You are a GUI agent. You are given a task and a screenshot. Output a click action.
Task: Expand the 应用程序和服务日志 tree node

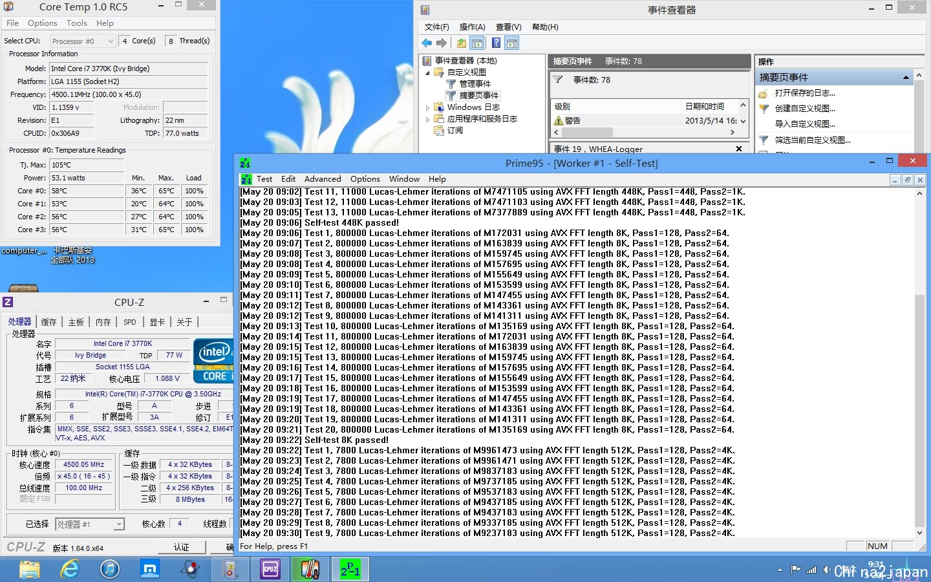point(427,119)
